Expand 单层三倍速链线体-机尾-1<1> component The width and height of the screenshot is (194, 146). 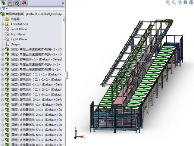[3, 69]
